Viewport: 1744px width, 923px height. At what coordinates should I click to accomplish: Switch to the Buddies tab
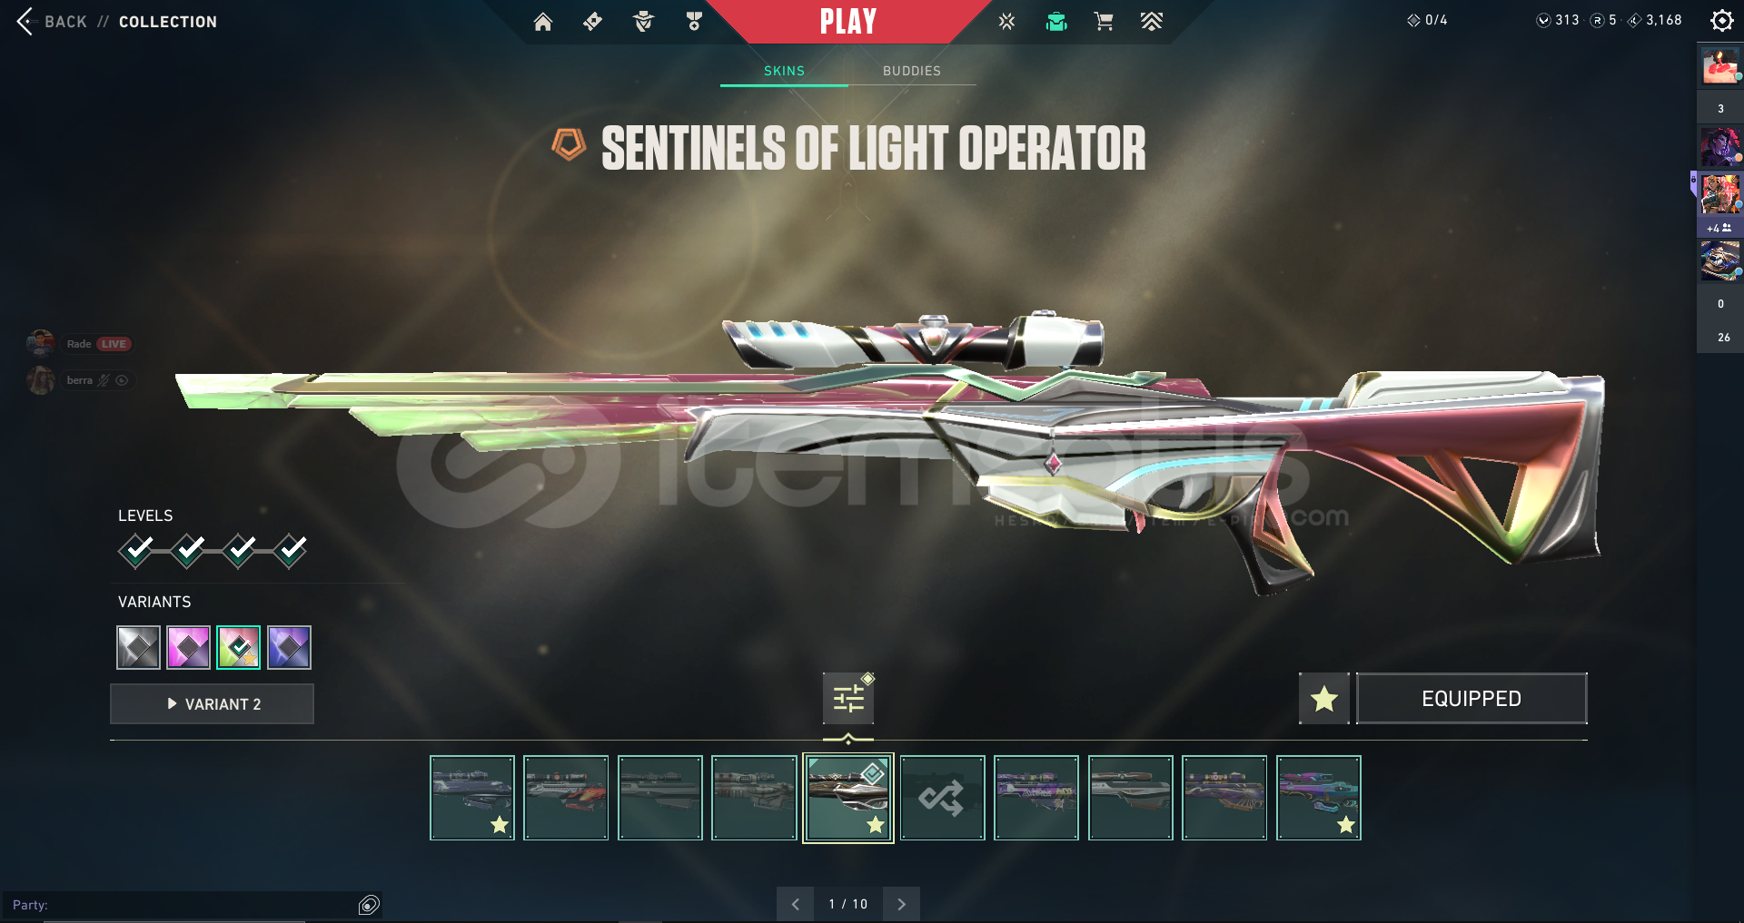(912, 71)
